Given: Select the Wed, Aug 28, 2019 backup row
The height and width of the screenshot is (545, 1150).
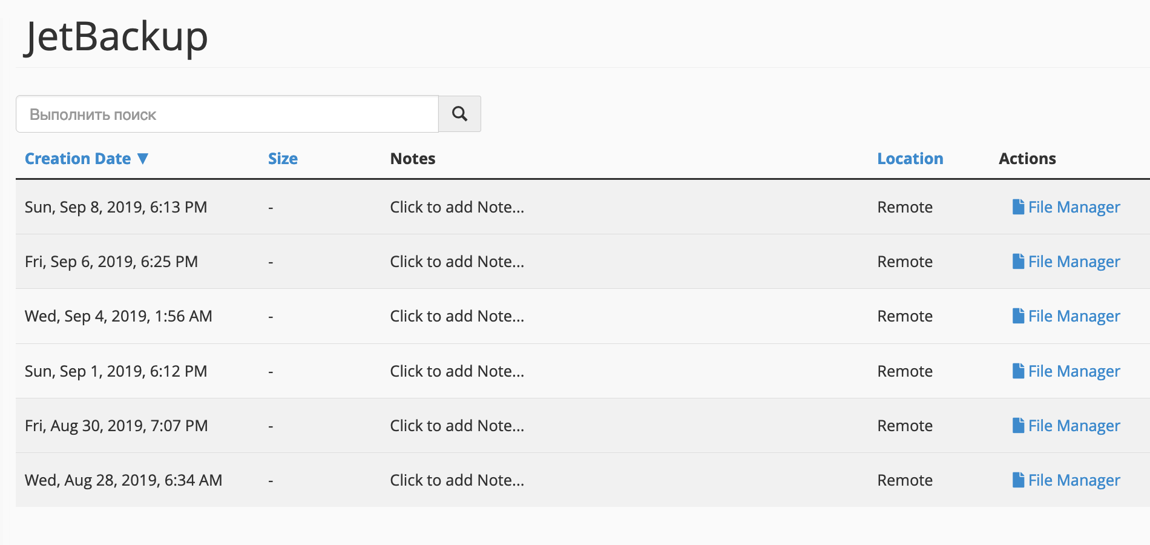Looking at the screenshot, I should click(583, 480).
